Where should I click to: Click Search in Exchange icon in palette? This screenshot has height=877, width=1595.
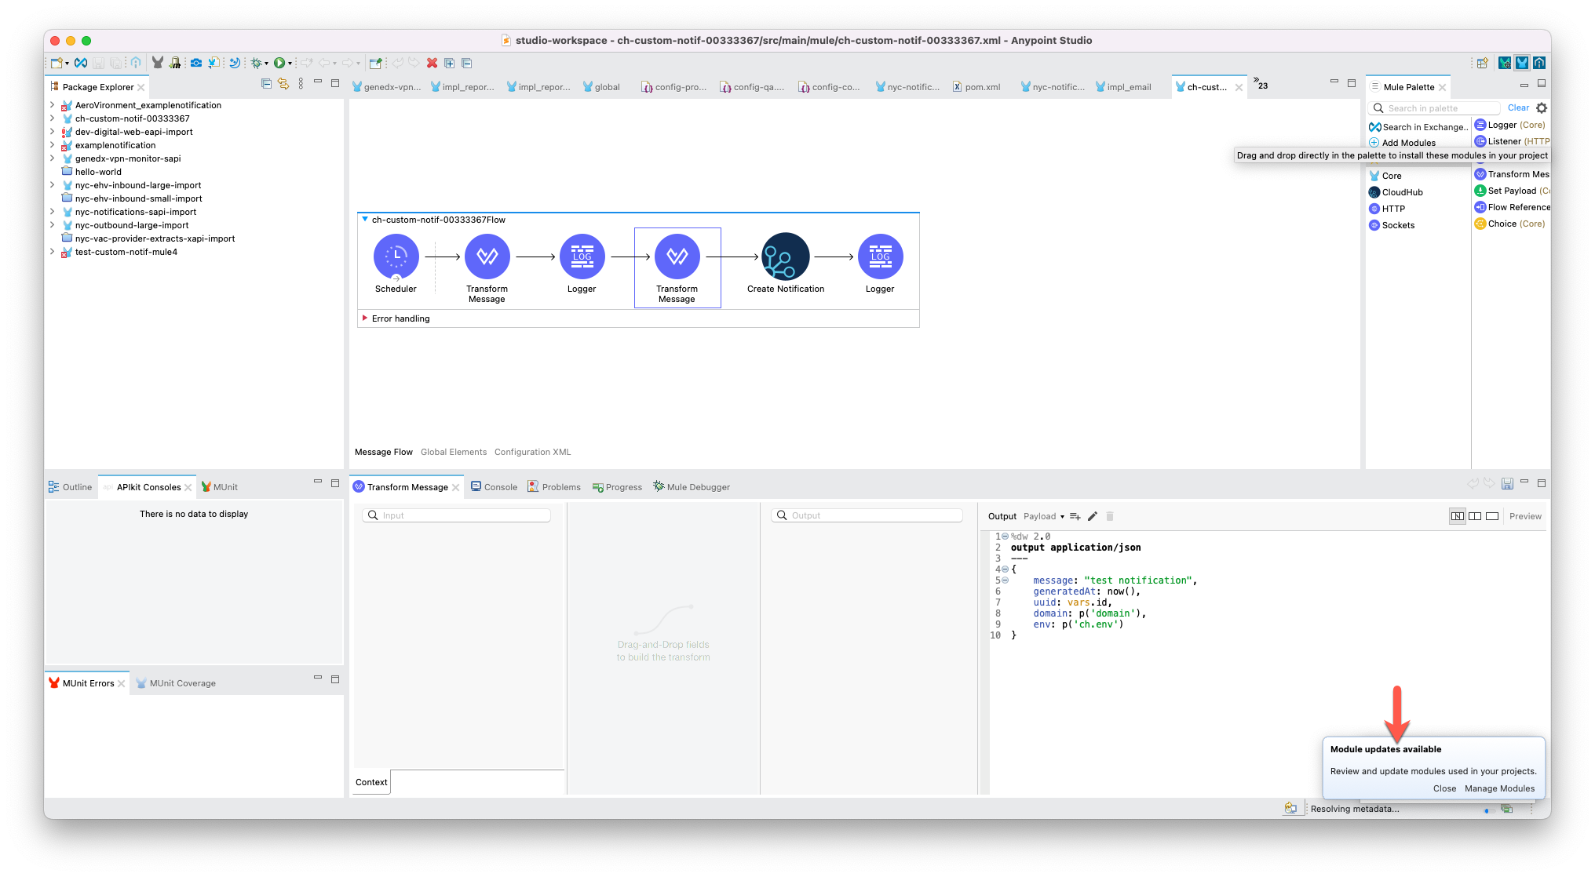[x=1374, y=127]
